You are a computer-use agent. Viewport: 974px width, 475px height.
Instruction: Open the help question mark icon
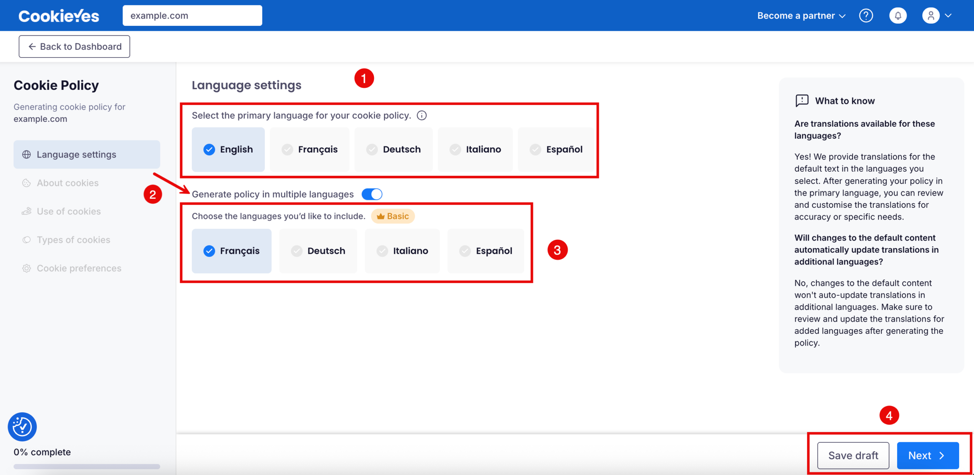(866, 15)
